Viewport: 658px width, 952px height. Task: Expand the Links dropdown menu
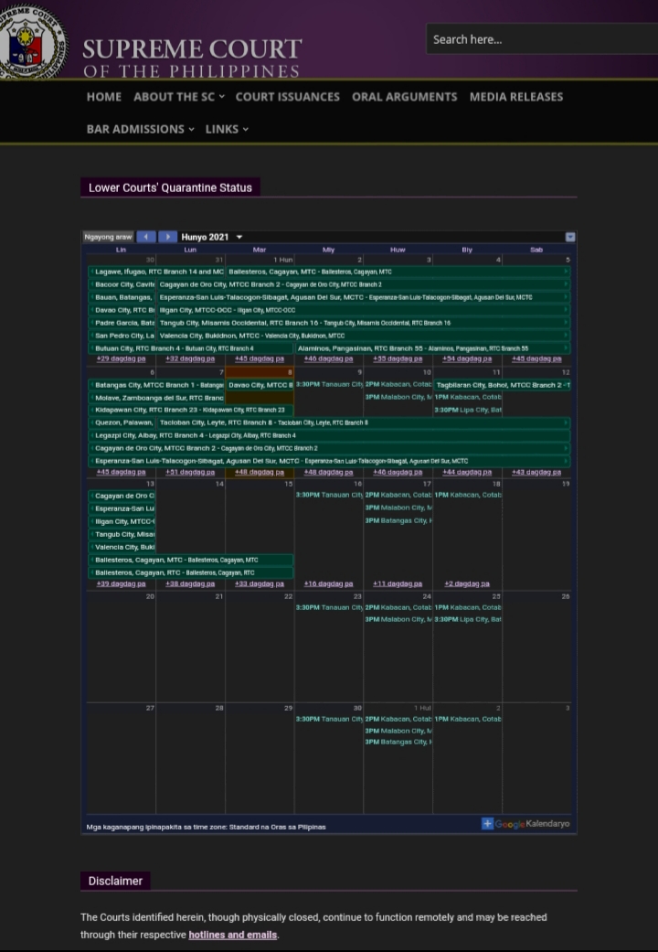227,129
